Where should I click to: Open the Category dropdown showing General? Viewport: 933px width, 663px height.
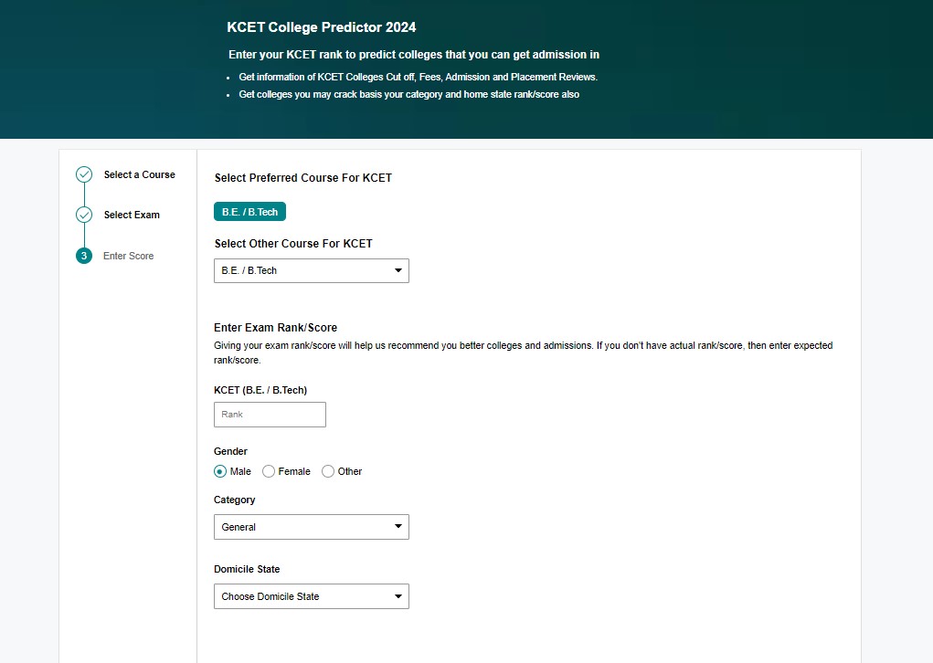(311, 527)
